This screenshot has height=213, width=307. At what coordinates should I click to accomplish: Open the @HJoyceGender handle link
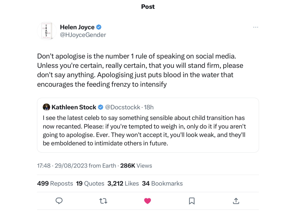click(83, 35)
